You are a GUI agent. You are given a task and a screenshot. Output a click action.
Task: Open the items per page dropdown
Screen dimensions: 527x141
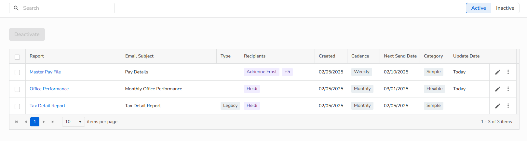74,122
